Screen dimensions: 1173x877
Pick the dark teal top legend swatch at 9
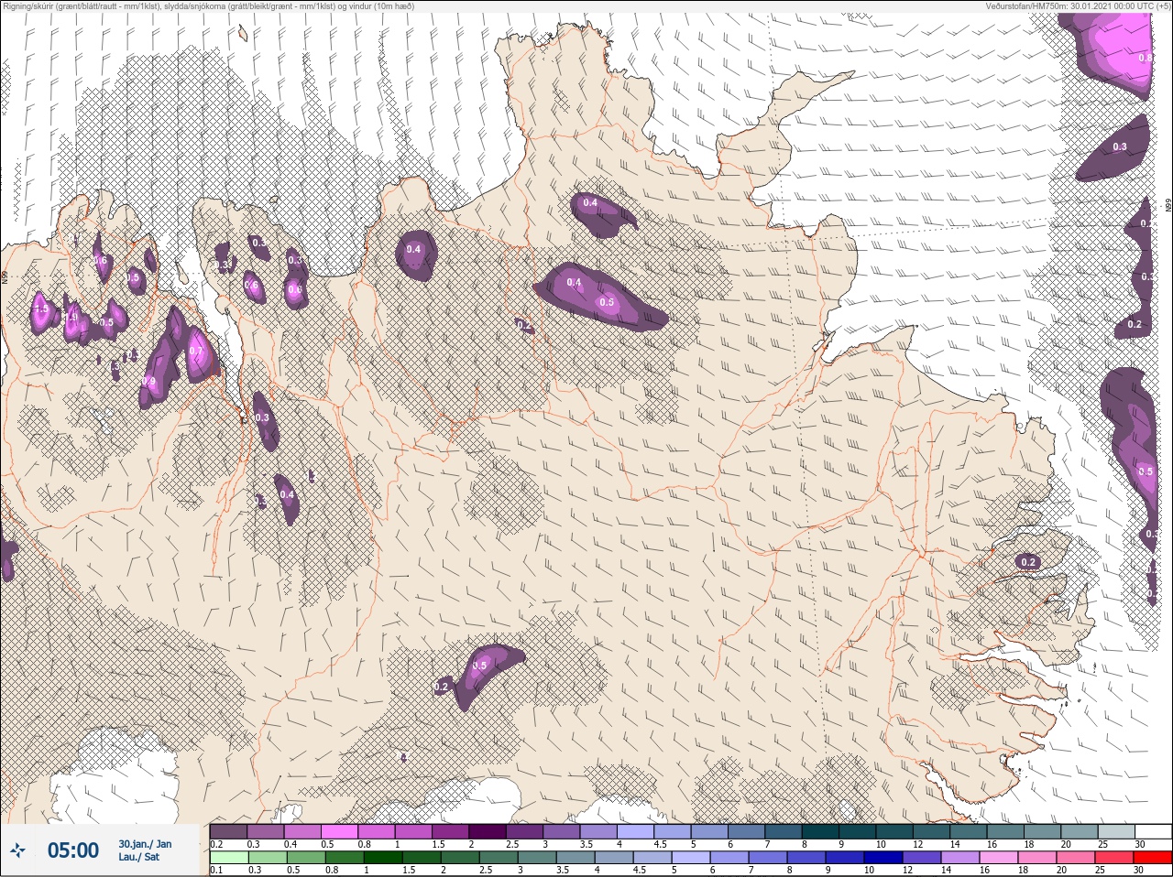(x=856, y=831)
